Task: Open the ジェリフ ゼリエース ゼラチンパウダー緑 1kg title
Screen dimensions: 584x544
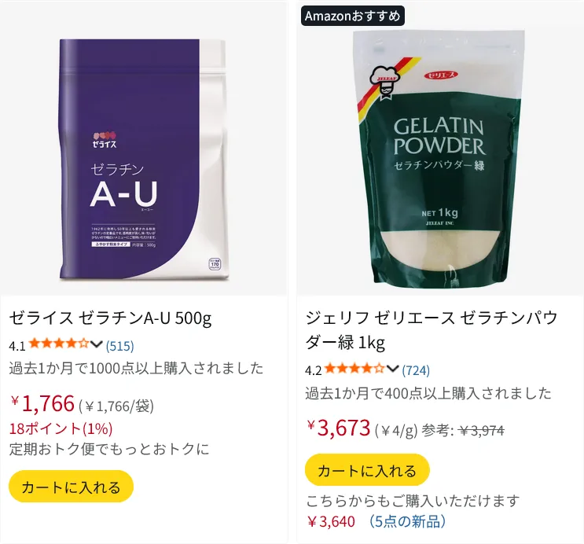Action: coord(432,330)
